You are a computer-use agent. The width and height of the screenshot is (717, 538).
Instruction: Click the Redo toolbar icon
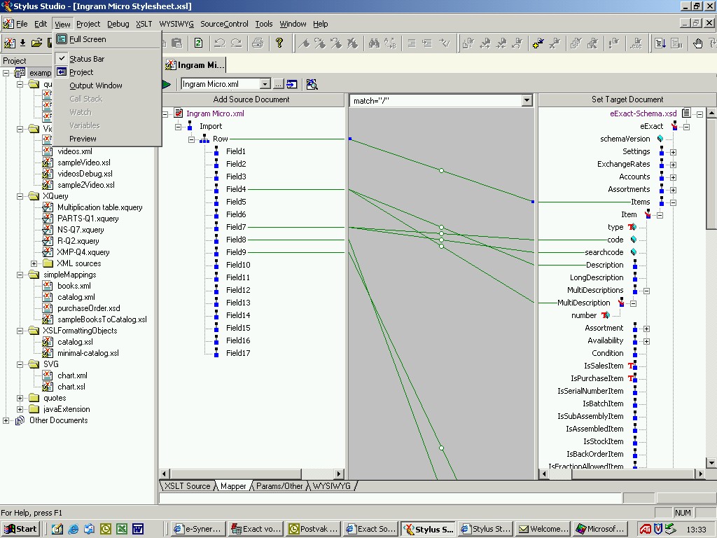pyautogui.click(x=237, y=43)
